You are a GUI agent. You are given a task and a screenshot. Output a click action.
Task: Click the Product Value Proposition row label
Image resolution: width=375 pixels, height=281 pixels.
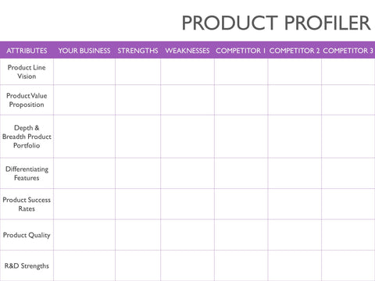[x=27, y=100]
